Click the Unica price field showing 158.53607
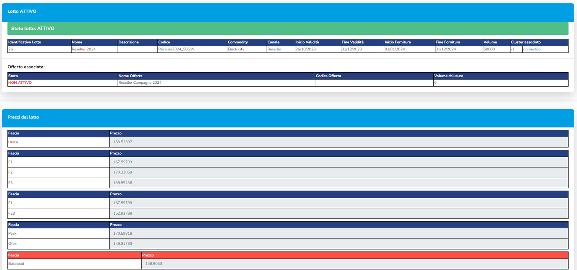Viewport: 577px width, 270px height. (x=338, y=142)
